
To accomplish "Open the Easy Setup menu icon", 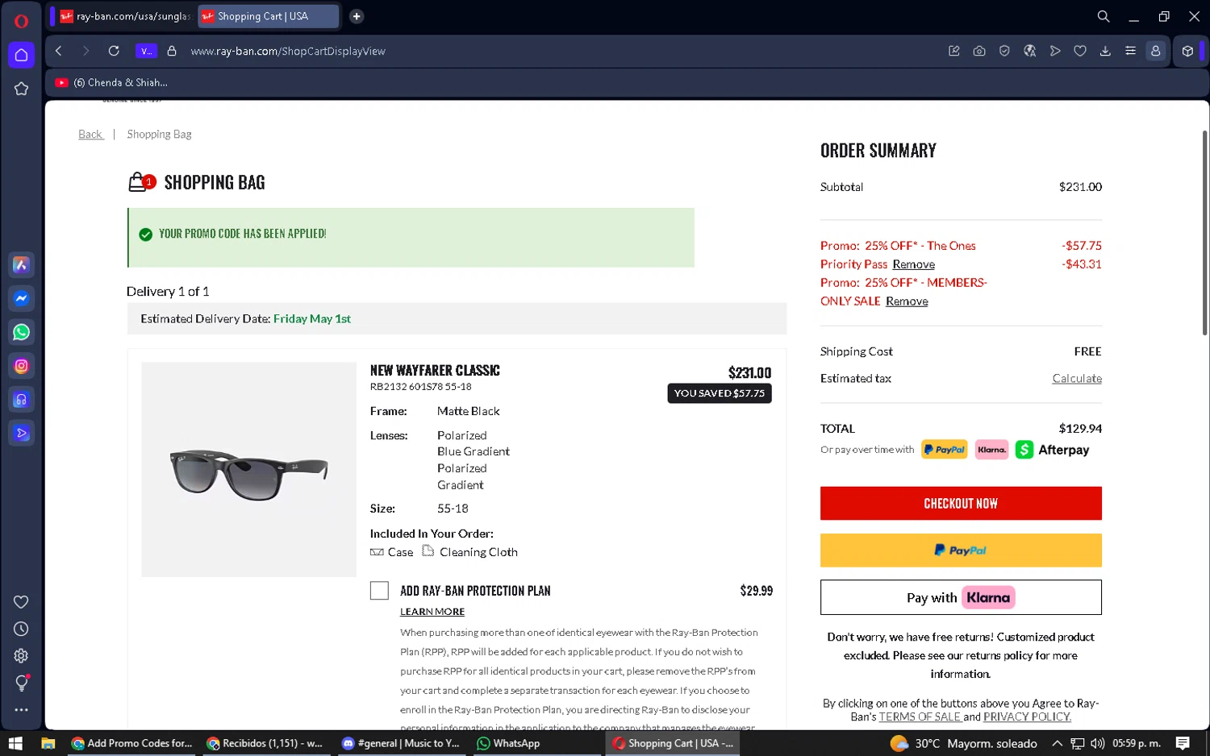I will coord(1130,51).
